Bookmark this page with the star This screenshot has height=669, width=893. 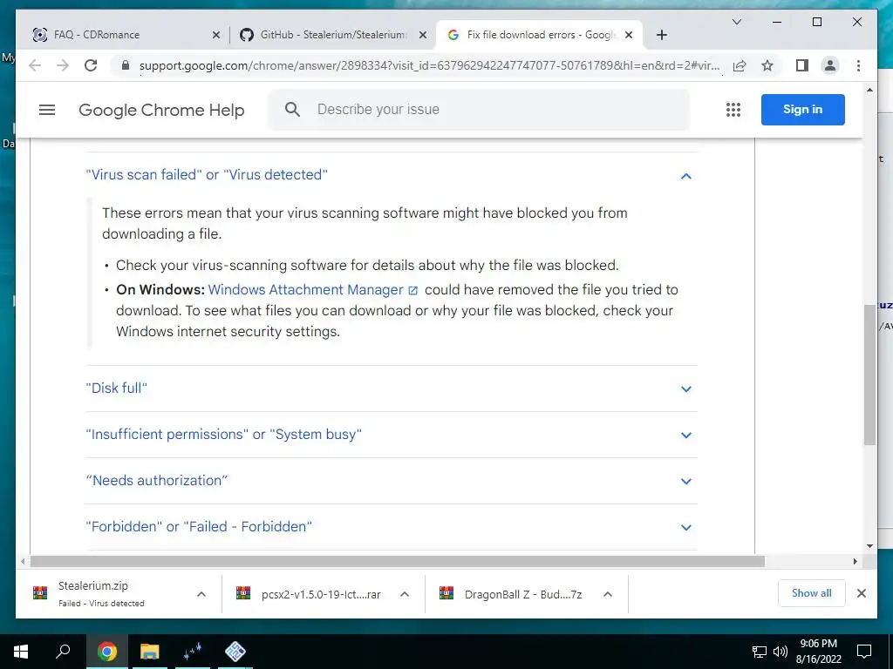pyautogui.click(x=767, y=65)
